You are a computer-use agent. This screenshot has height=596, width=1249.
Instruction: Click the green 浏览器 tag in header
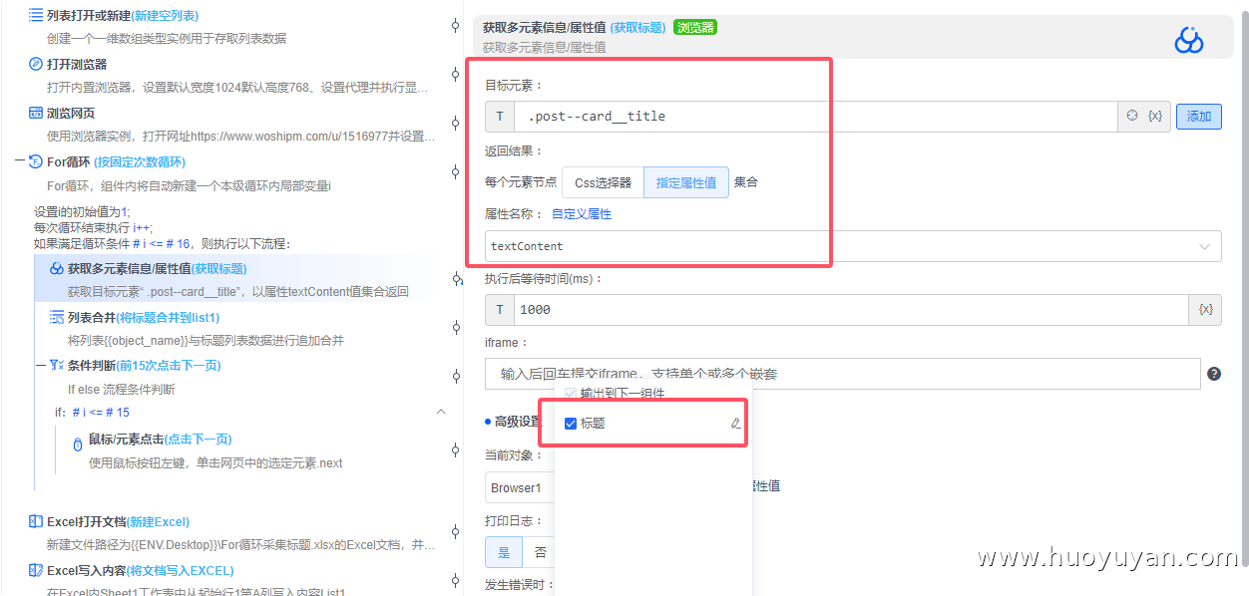[695, 27]
